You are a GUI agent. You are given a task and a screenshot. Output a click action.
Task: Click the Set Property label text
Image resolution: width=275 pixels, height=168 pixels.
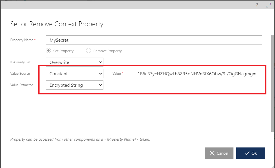63,51
